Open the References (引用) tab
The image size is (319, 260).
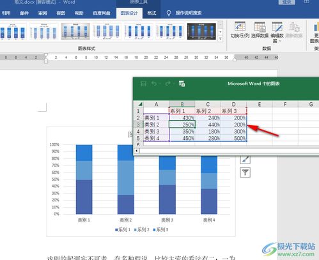[6, 13]
